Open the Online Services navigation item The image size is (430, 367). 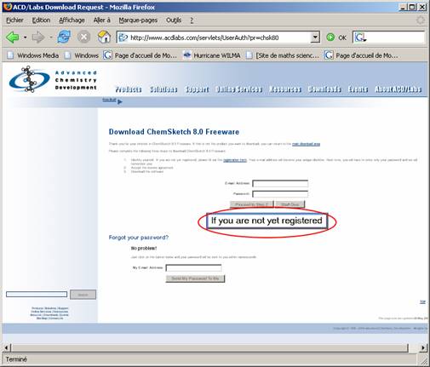[239, 89]
